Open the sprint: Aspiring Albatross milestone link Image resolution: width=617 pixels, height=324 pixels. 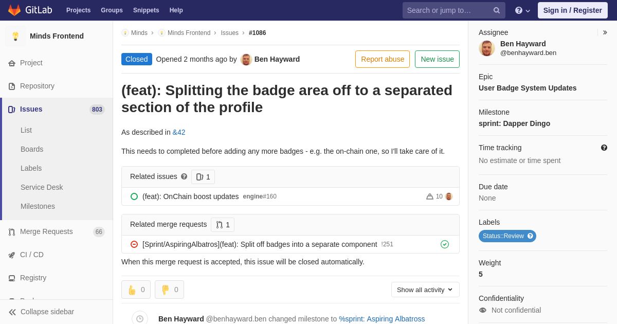[382, 319]
